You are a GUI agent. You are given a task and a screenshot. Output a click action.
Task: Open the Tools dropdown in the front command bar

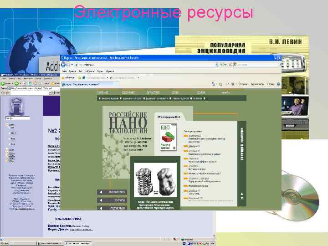272,84
